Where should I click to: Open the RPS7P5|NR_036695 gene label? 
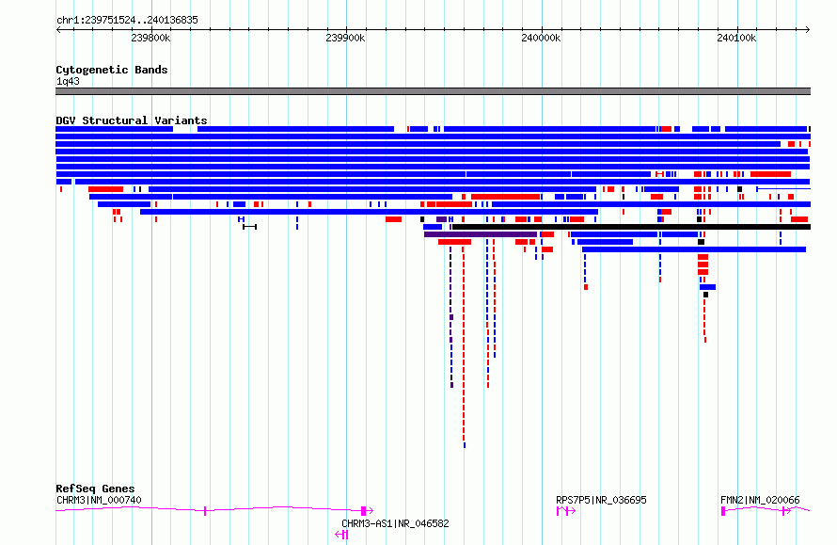[601, 500]
